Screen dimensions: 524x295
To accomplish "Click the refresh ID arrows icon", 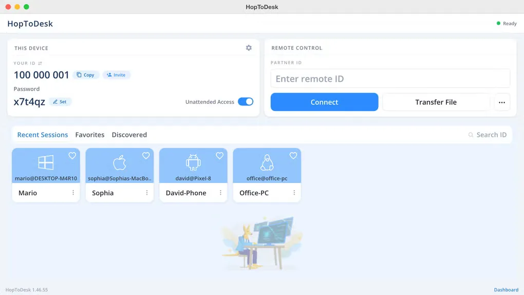I will point(40,63).
